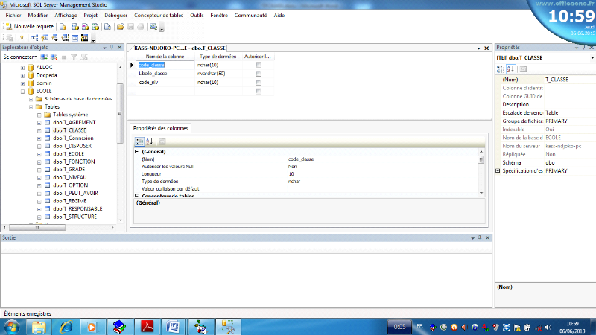The image size is (596, 335).
Task: Open Manage Indexes and Keys icon
Action: 45,38
